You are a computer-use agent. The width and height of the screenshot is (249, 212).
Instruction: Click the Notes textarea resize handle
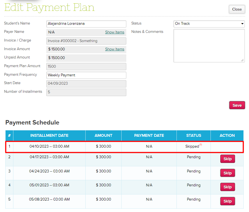(x=242, y=60)
